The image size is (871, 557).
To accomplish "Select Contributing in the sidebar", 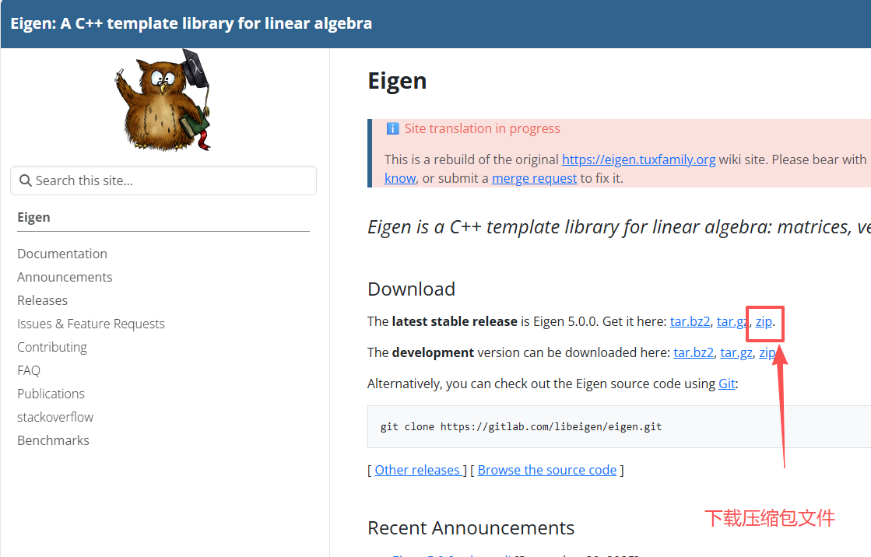I will 52,347.
